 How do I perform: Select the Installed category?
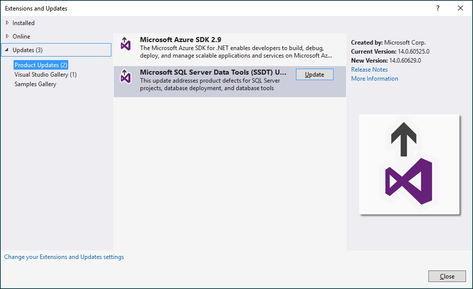click(24, 23)
